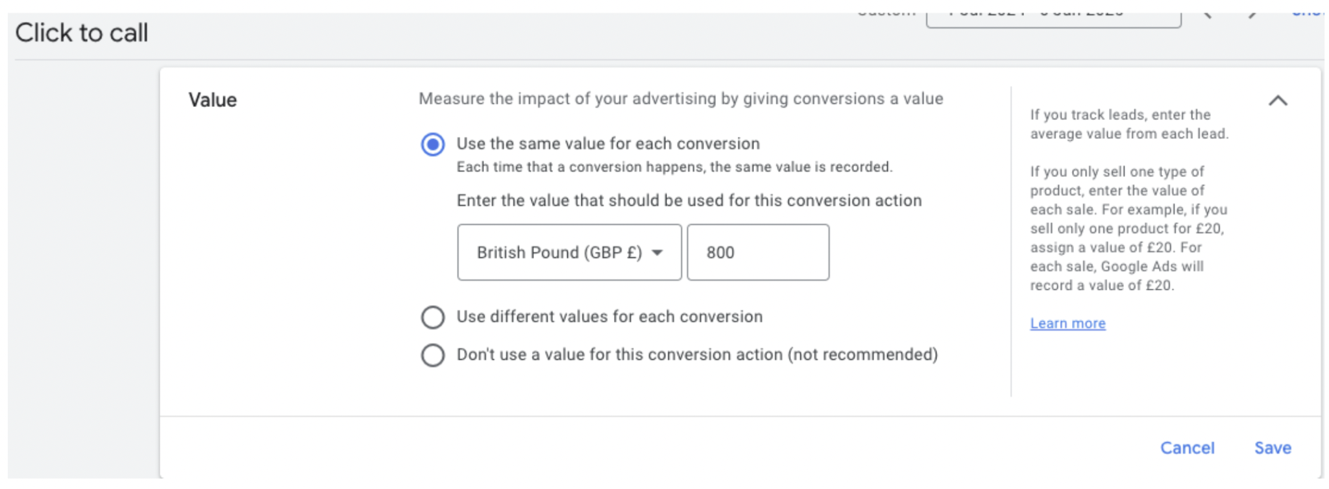
Task: Click the "Custom" label beside the date range
Action: [x=886, y=13]
